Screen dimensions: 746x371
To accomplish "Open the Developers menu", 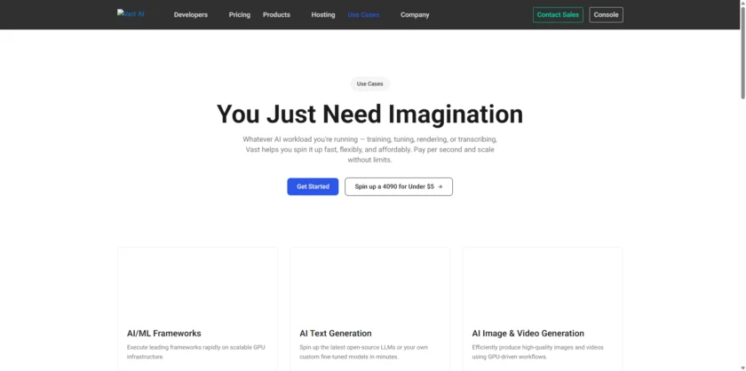I will (190, 15).
